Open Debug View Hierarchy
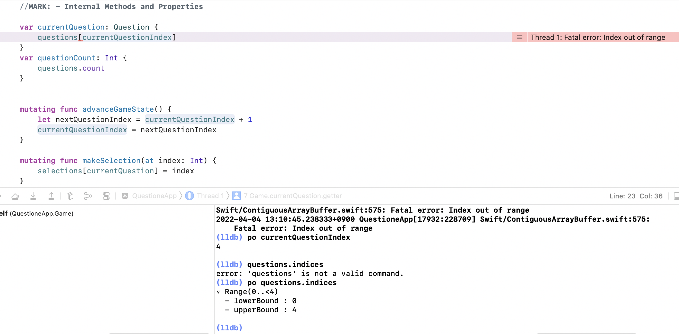This screenshot has height=334, width=679. pyautogui.click(x=70, y=196)
